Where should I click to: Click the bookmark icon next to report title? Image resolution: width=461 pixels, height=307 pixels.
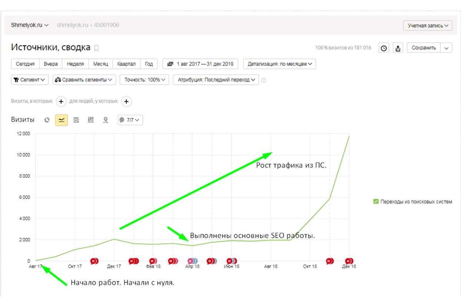96,48
